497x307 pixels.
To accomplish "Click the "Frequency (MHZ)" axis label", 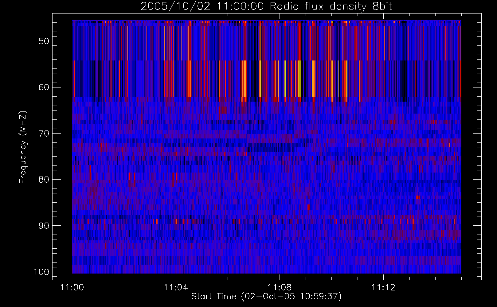I will tap(23, 147).
